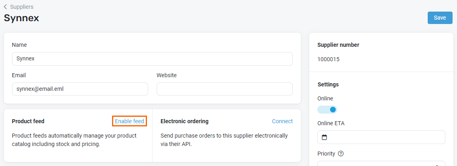457x166 pixels.
Task: Click the Synnex page heading
Action: click(x=22, y=18)
